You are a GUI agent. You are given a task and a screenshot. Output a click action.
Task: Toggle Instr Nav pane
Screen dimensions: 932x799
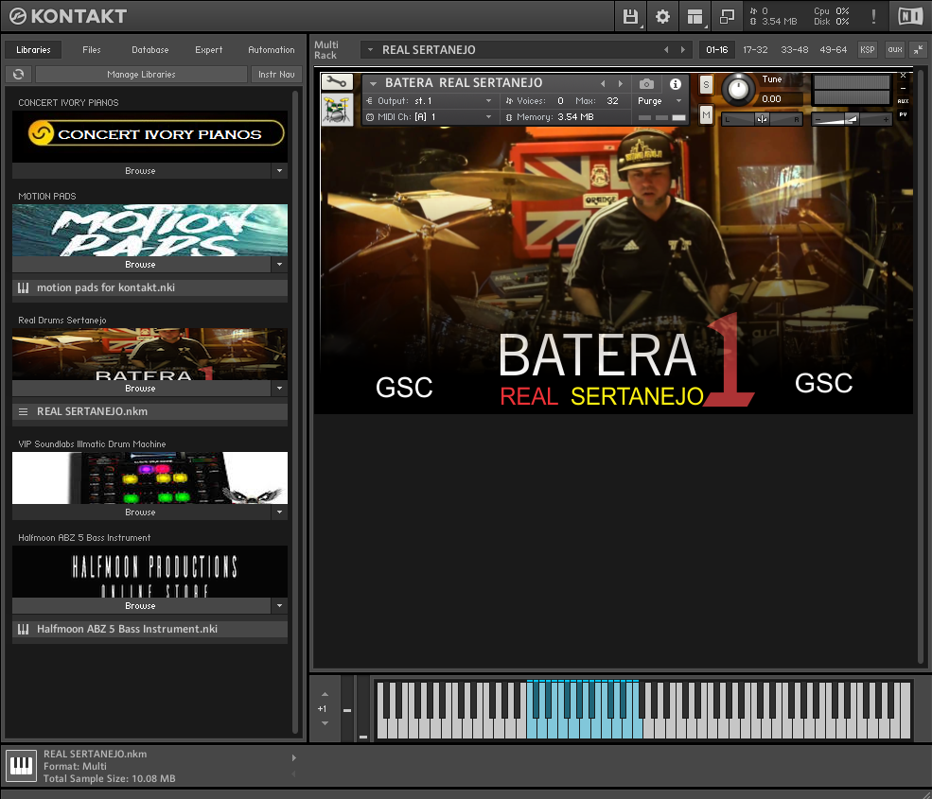pos(276,75)
